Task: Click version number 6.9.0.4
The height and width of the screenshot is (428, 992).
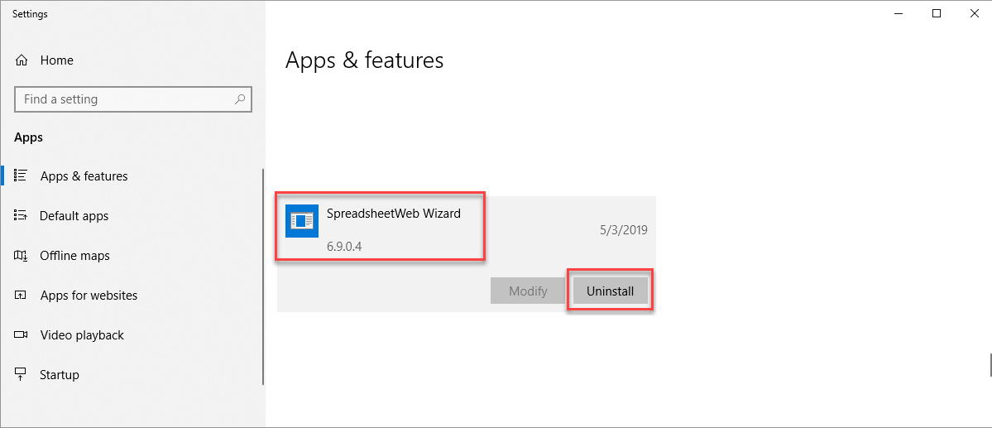Action: pyautogui.click(x=344, y=247)
